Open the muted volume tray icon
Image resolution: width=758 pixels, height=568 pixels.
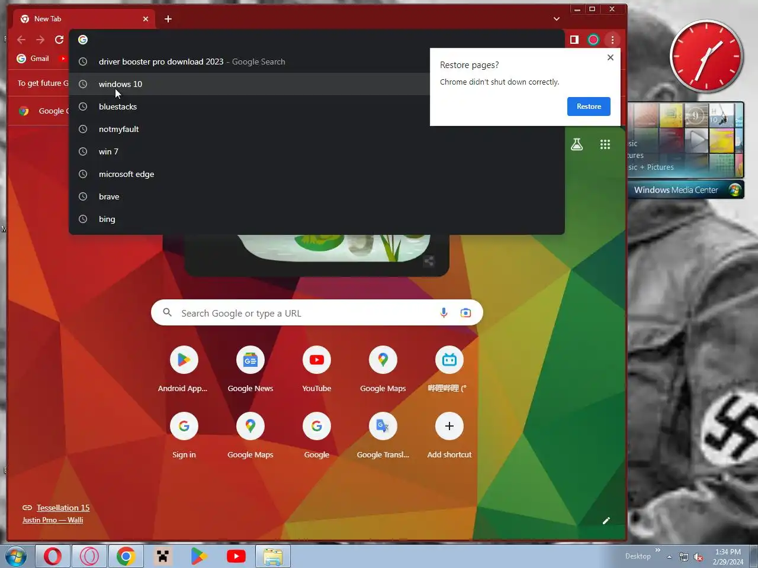click(x=698, y=557)
